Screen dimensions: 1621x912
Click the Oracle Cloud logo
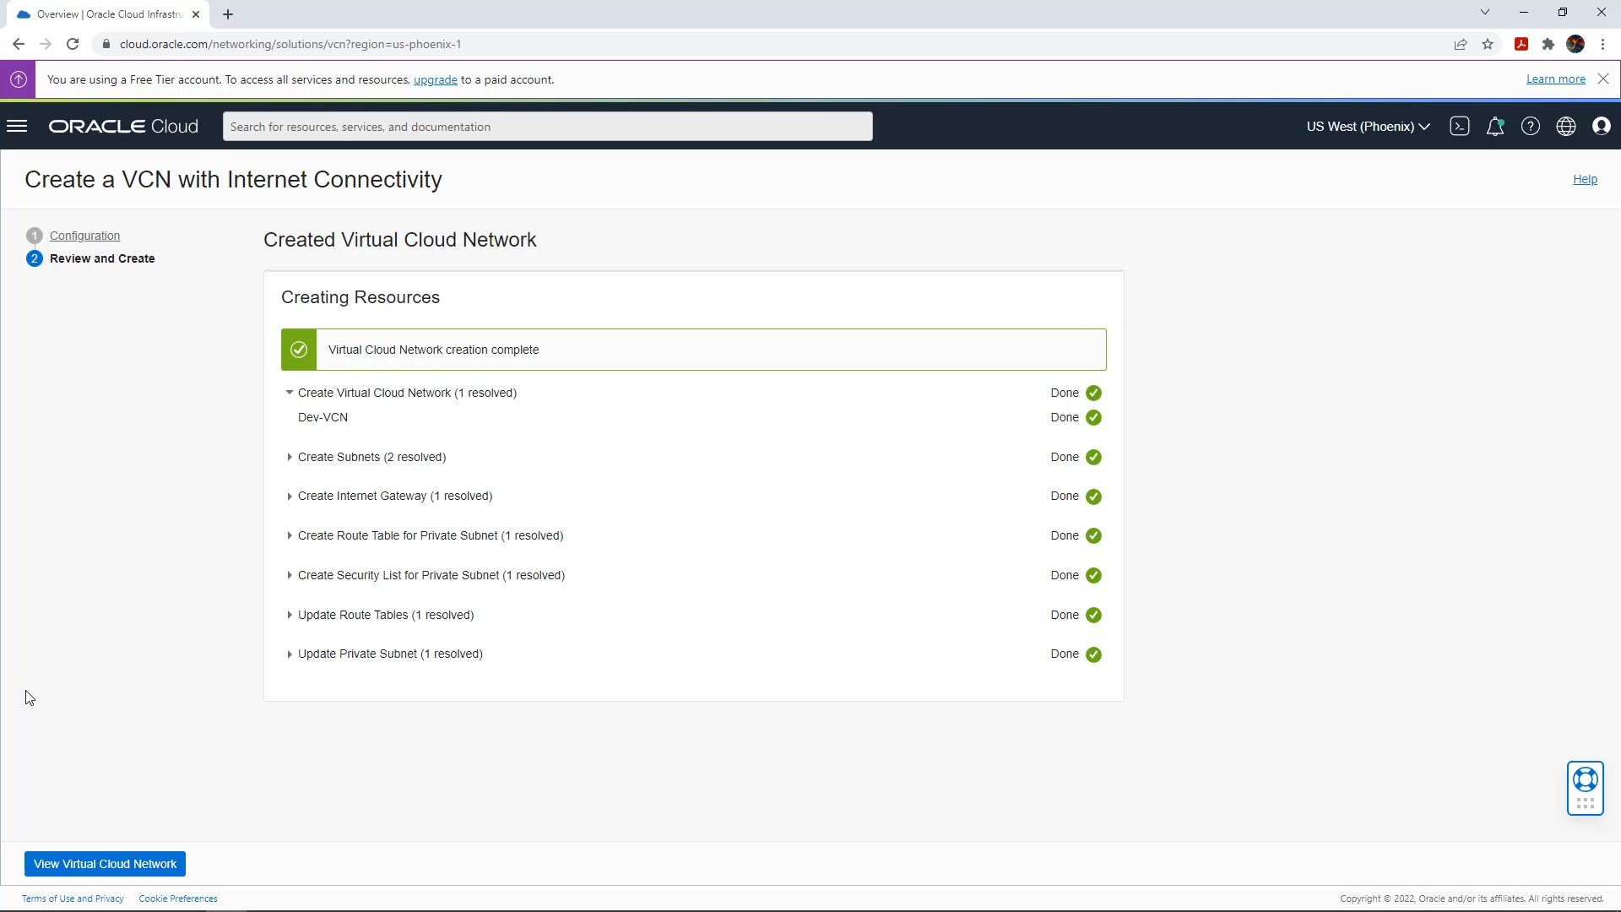123,127
